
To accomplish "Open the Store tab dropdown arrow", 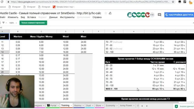I will [103, 106].
